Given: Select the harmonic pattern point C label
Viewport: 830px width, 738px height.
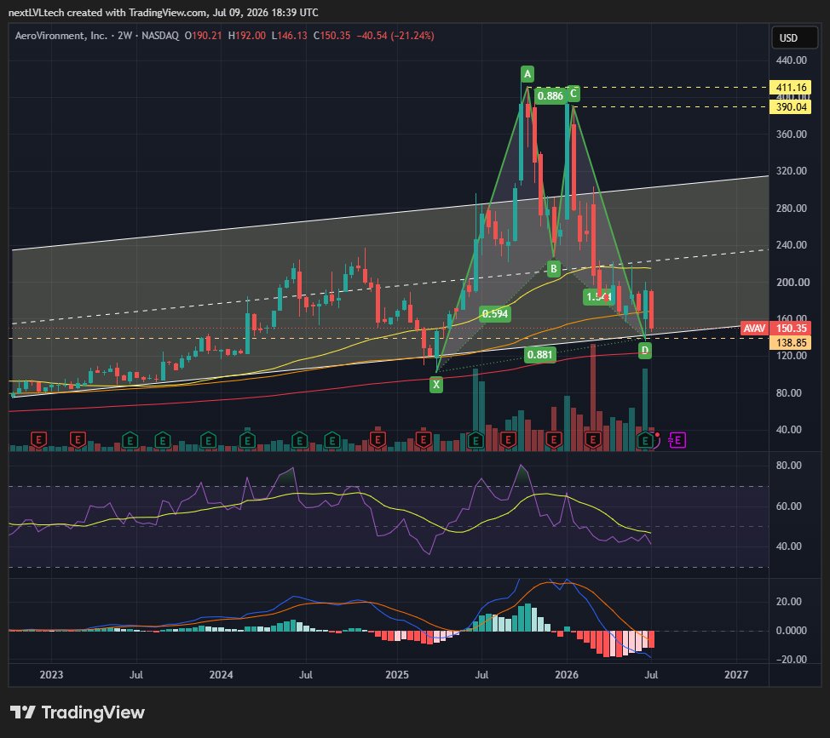Looking at the screenshot, I should click(574, 94).
